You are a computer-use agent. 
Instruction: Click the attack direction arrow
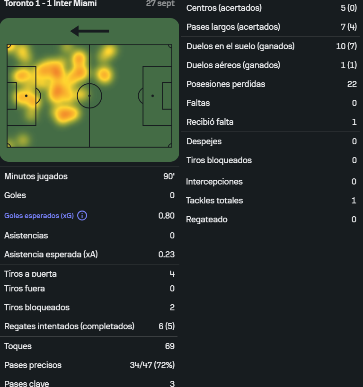[x=89, y=31]
